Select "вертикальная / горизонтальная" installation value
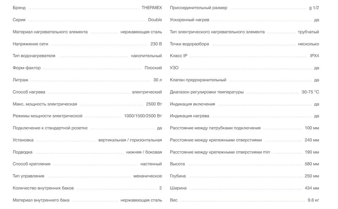This screenshot has width=338, height=209. 130,140
